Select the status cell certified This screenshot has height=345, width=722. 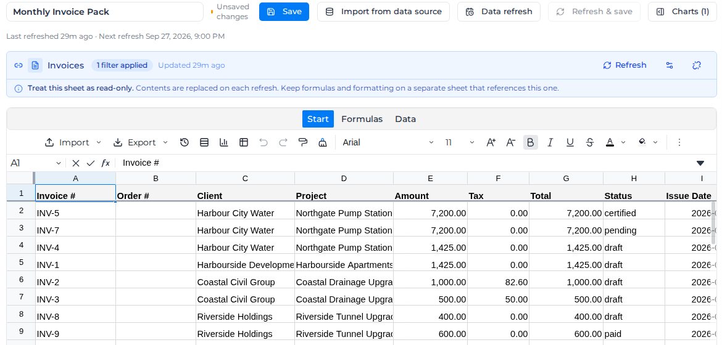click(x=634, y=211)
